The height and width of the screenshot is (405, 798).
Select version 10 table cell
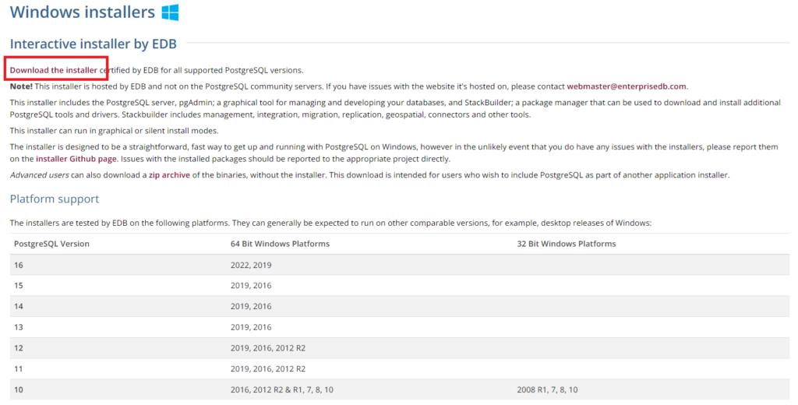coord(19,389)
